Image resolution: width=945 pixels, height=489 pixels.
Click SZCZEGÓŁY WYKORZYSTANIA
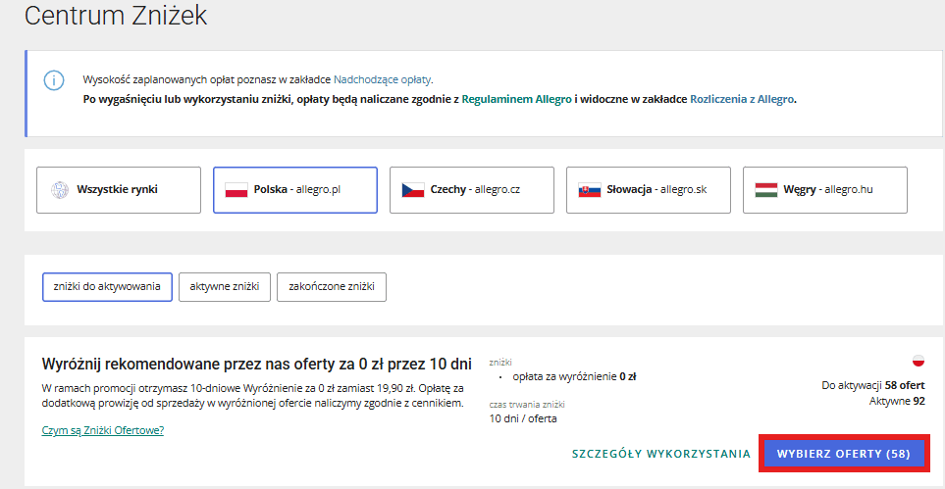pyautogui.click(x=661, y=454)
